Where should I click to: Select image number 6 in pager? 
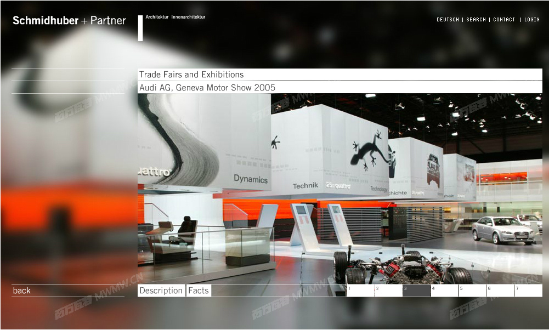(501, 291)
